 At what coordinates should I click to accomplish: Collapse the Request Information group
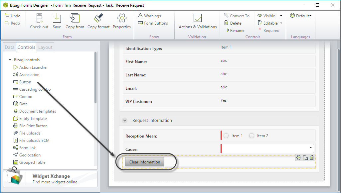coord(125,120)
